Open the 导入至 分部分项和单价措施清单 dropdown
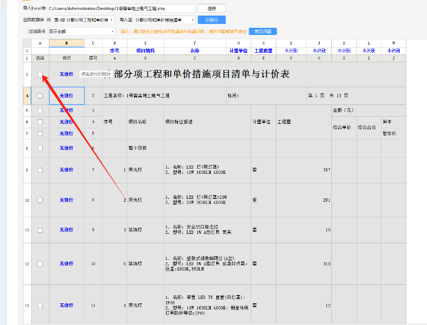 pyautogui.click(x=165, y=20)
